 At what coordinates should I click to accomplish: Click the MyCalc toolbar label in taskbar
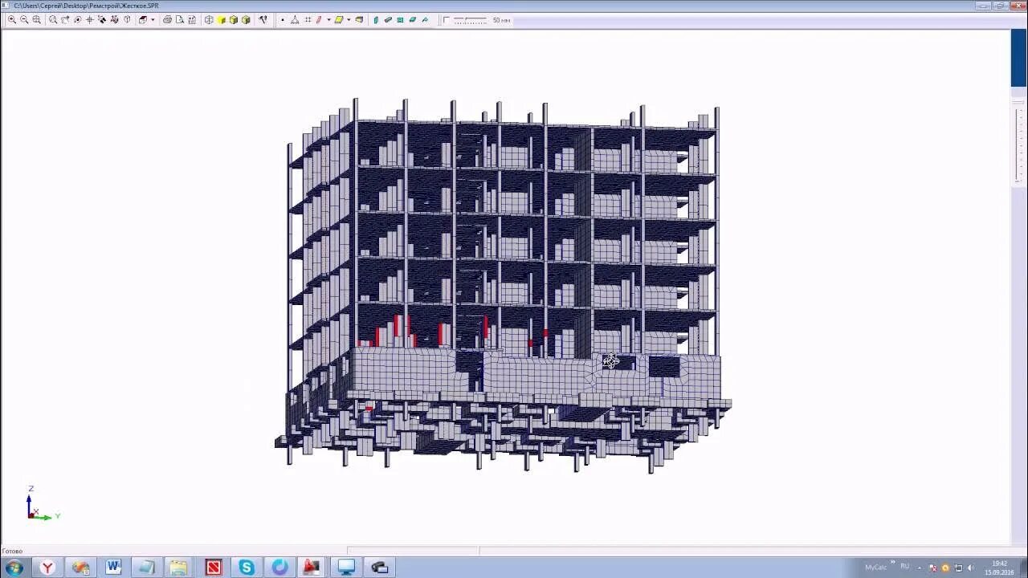[x=876, y=568]
